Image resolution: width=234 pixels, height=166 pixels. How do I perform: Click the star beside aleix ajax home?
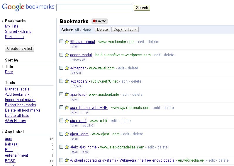tap(67, 147)
